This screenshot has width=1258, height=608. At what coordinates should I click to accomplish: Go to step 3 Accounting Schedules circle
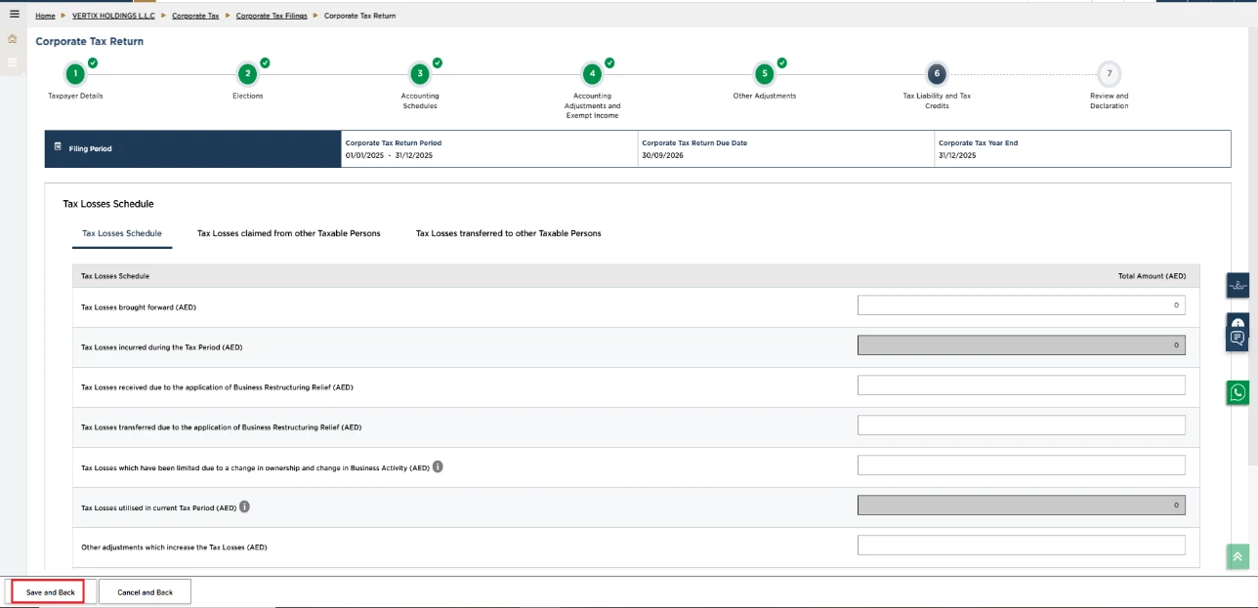(420, 73)
